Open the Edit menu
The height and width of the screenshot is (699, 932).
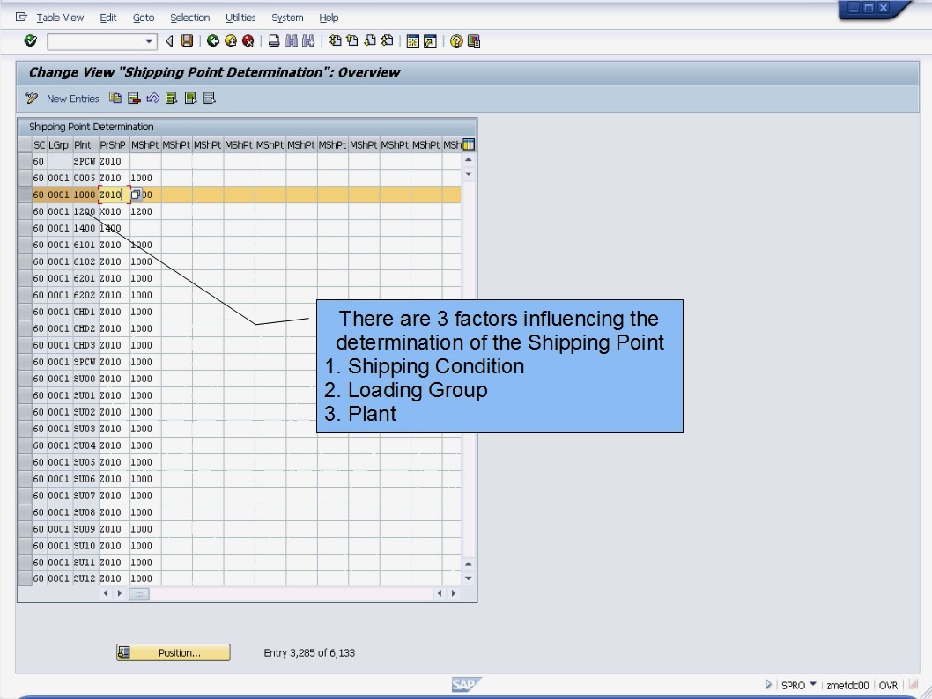108,18
